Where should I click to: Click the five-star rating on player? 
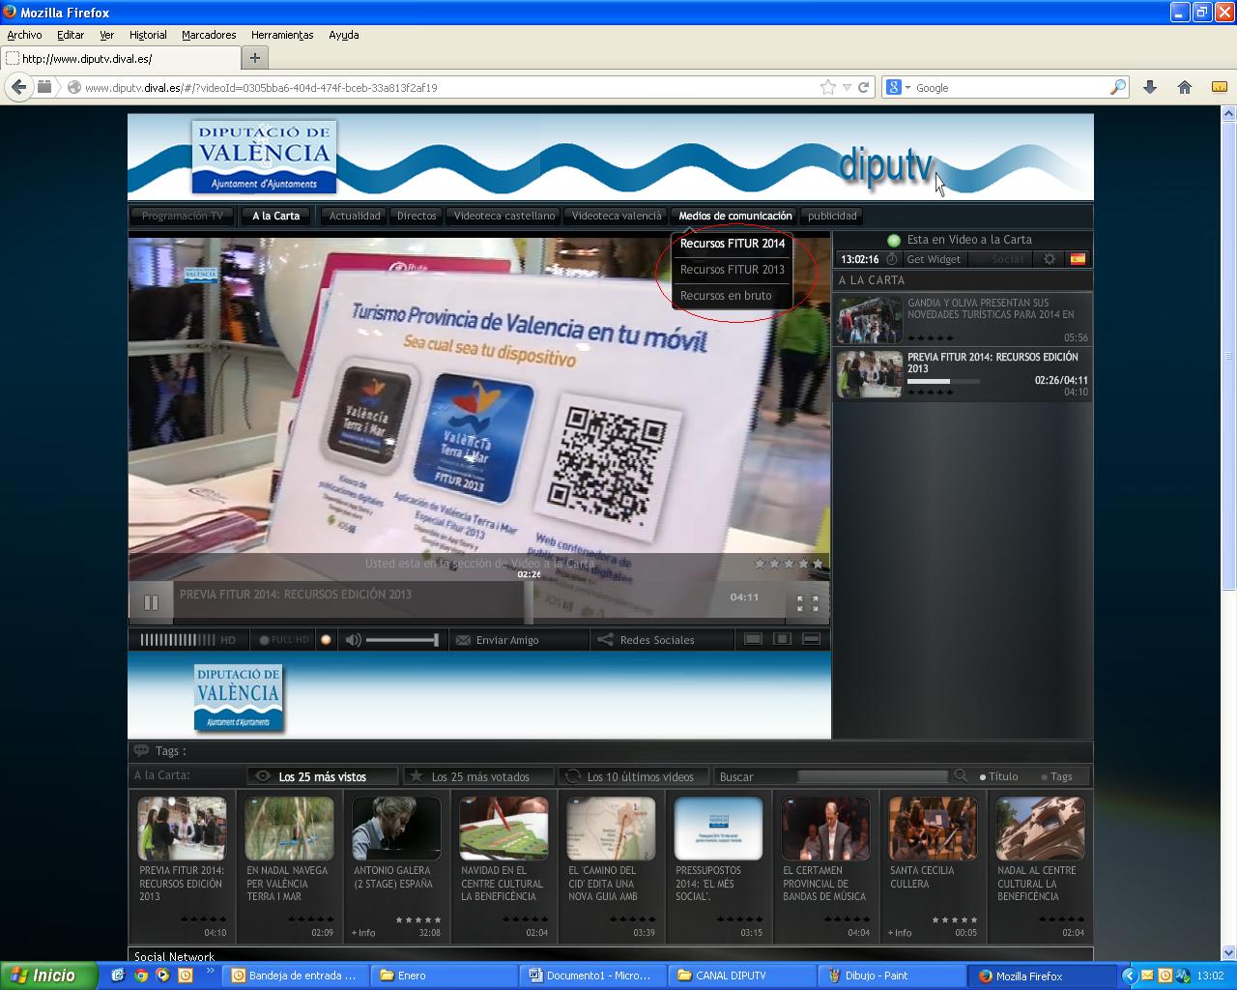pos(789,563)
